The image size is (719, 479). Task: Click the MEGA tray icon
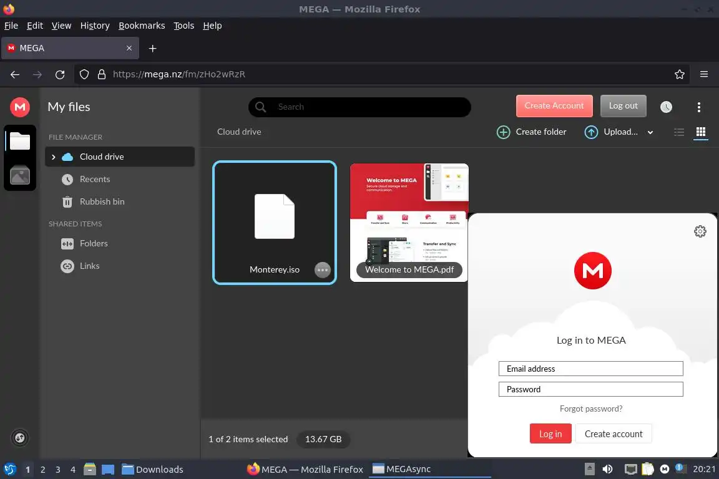pyautogui.click(x=665, y=469)
